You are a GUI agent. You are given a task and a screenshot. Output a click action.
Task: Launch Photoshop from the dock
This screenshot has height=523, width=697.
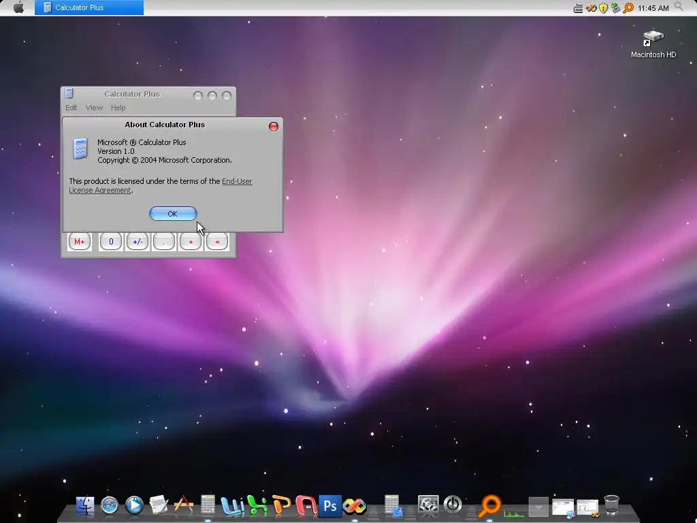tap(330, 506)
